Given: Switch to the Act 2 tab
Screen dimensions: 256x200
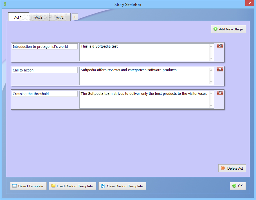Looking at the screenshot, I should coord(39,17).
